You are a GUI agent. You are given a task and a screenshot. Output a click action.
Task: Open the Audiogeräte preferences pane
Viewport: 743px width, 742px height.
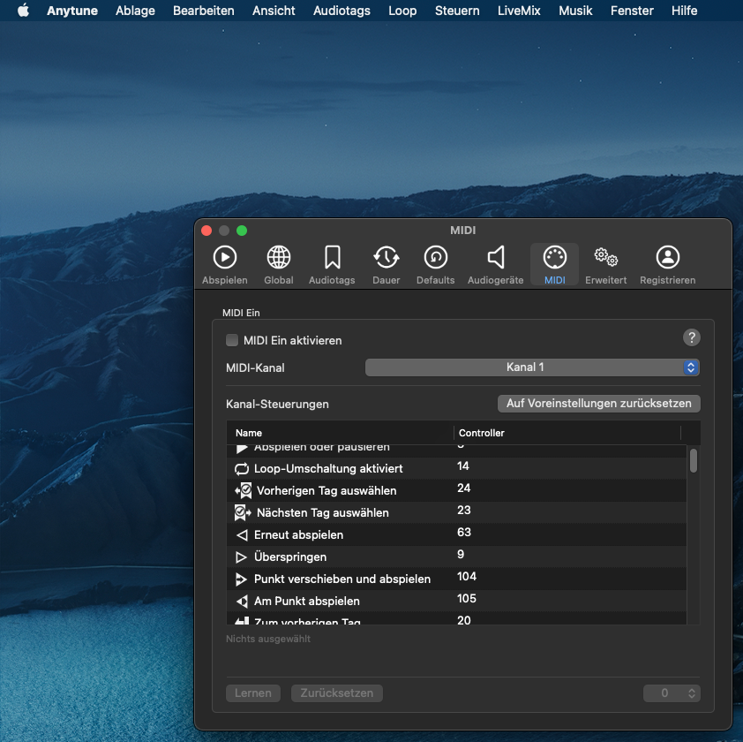(x=496, y=265)
